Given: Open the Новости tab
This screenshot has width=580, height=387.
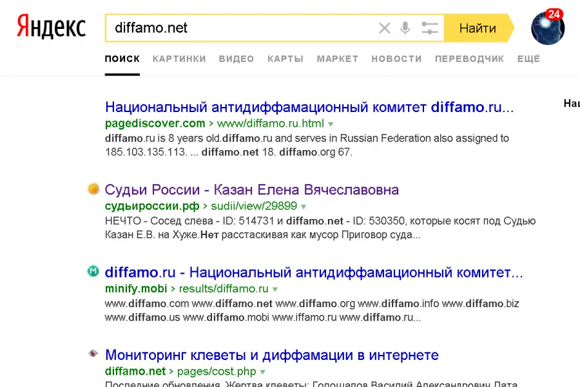Looking at the screenshot, I should [x=396, y=59].
